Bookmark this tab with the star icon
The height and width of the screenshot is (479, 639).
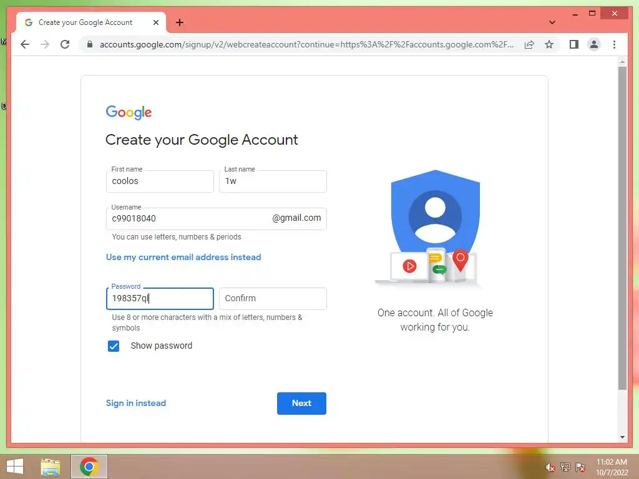(x=549, y=44)
